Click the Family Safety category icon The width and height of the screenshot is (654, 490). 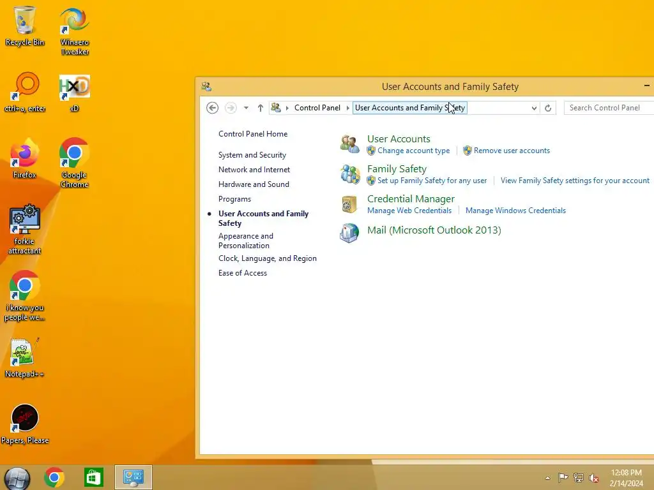pyautogui.click(x=349, y=174)
